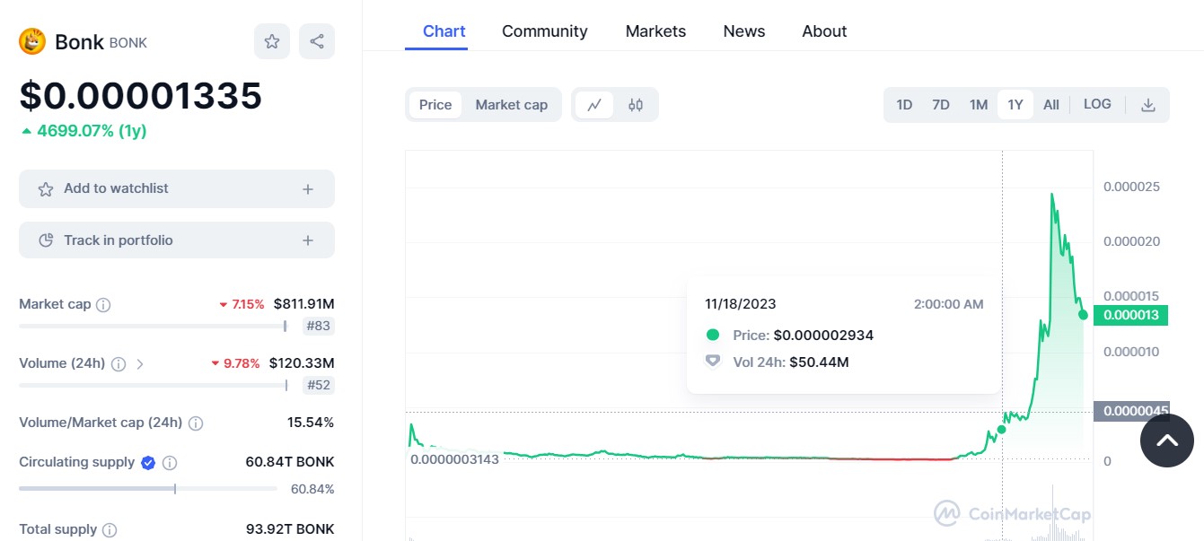The height and width of the screenshot is (541, 1204).
Task: Click the scroll-to-top arrow button
Action: 1167,441
